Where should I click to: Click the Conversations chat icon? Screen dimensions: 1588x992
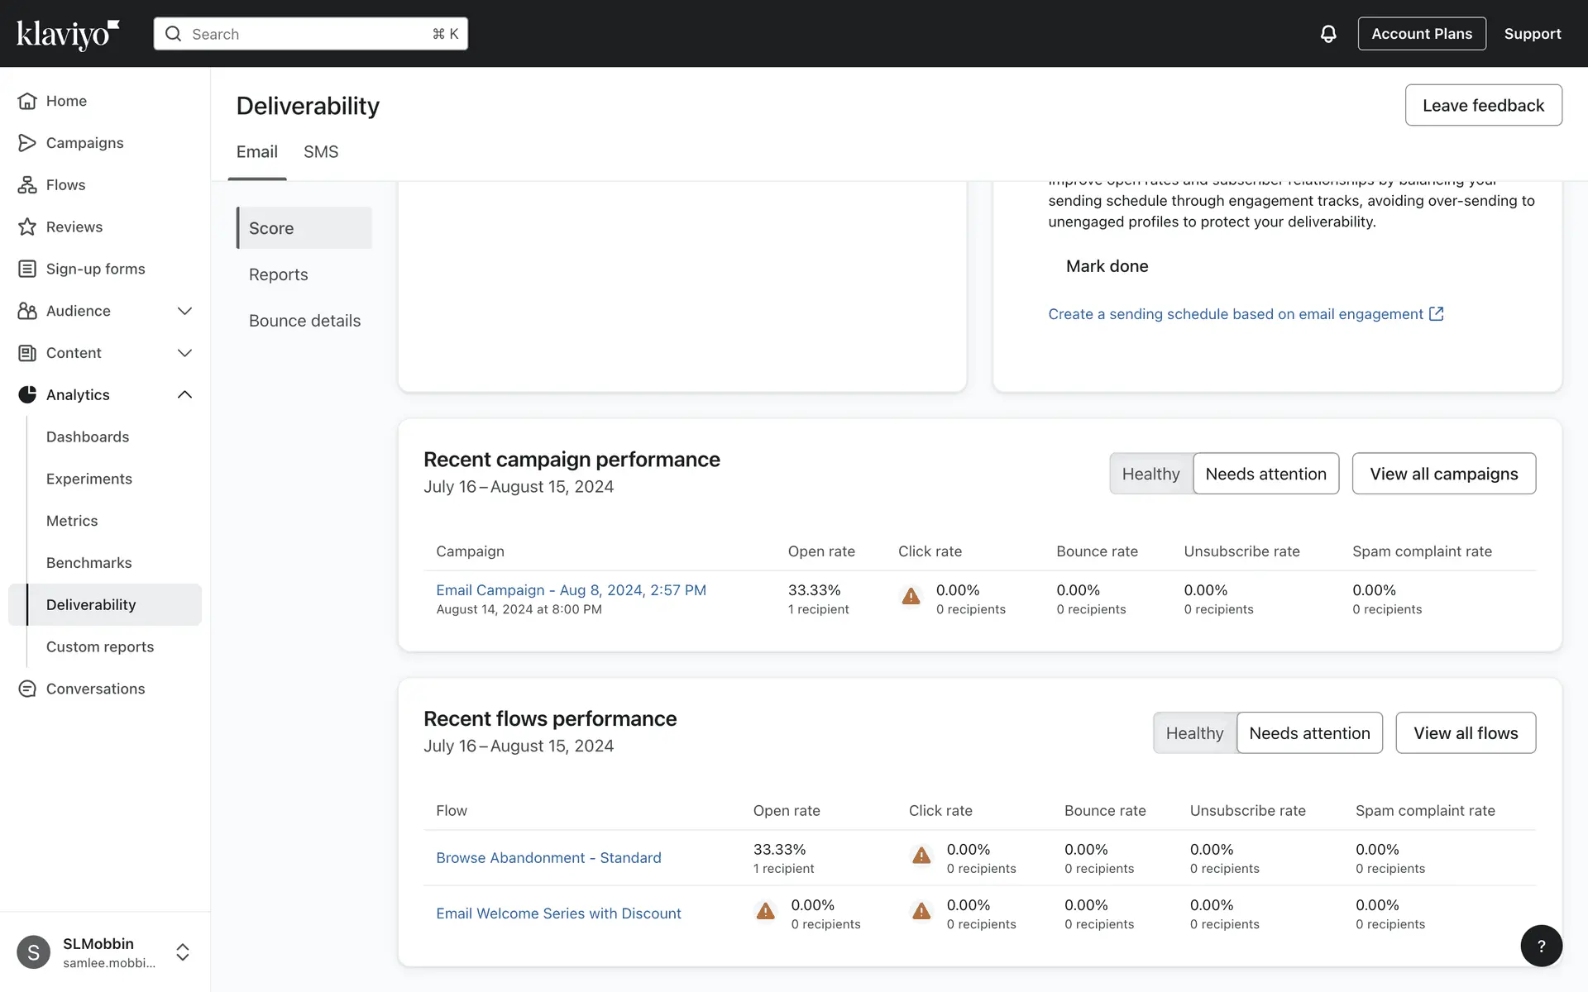pos(27,689)
